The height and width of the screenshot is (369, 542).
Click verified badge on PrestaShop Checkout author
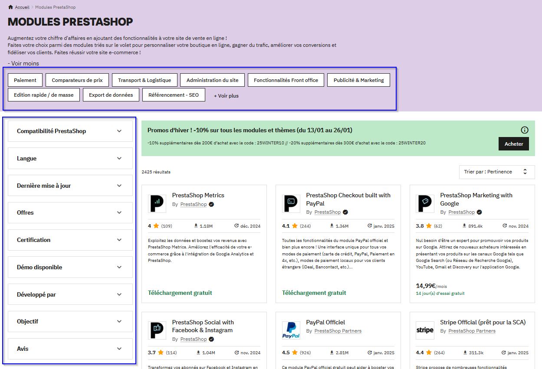[x=345, y=212]
